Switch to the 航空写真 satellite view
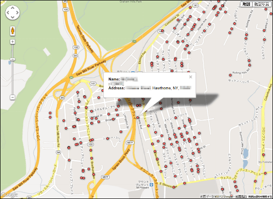273x199 pixels. click(x=261, y=4)
